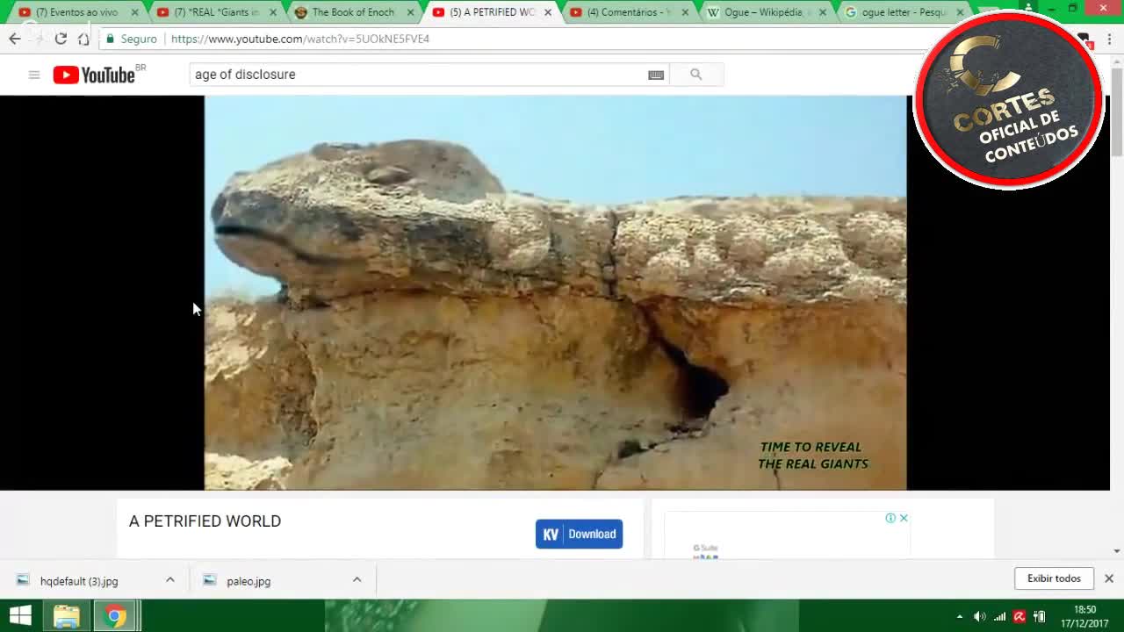The height and width of the screenshot is (632, 1124).
Task: Switch to The Book of Enoch tab
Action: pos(351,12)
